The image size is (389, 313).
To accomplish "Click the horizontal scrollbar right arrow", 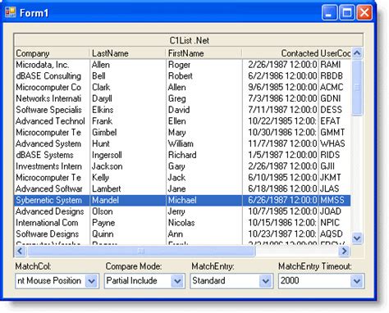I will [345, 251].
